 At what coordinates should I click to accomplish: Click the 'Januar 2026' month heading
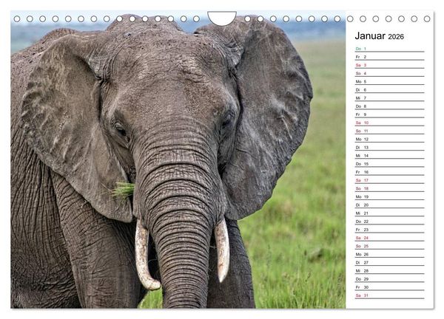click(379, 36)
